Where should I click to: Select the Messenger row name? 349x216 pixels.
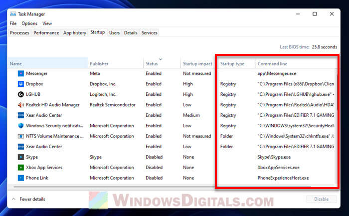(37, 73)
